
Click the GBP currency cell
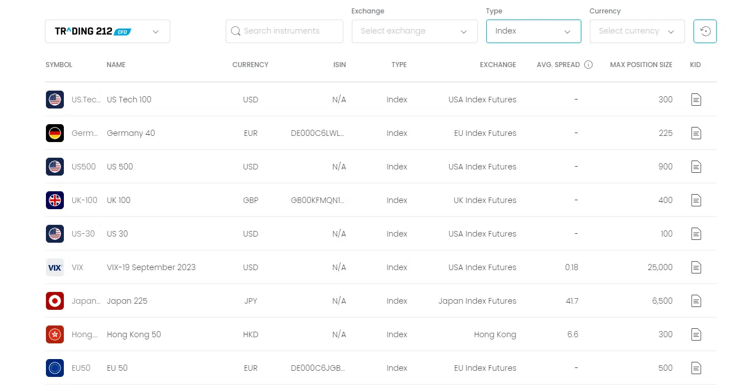coord(250,200)
